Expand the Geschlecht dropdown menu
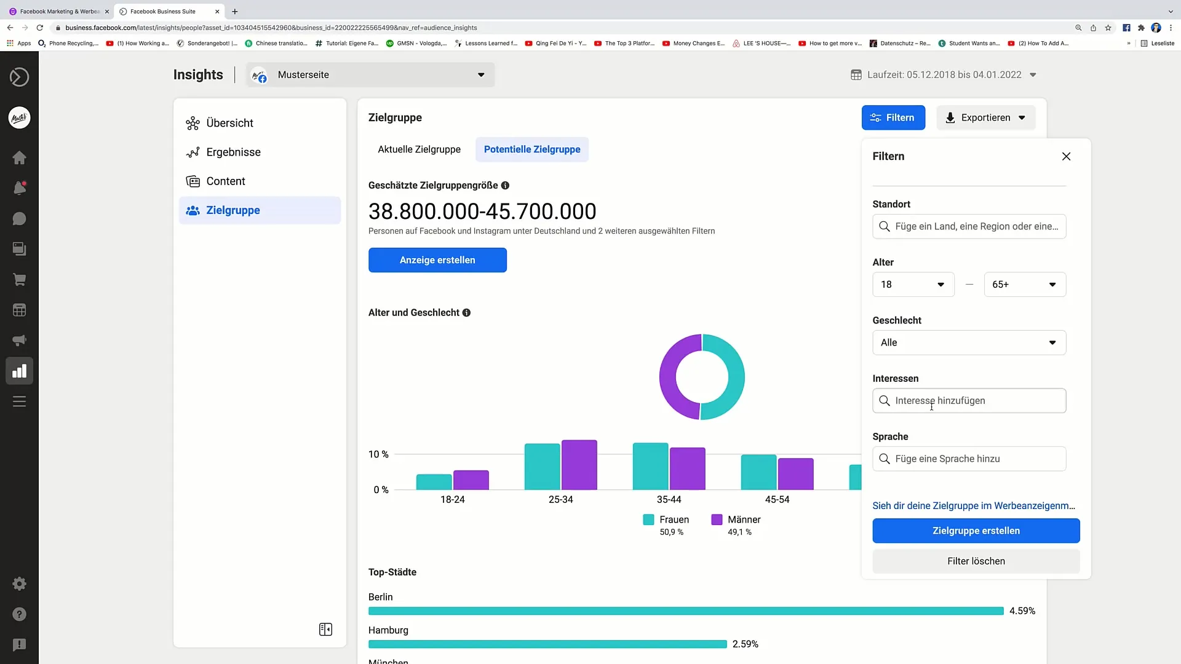Image resolution: width=1181 pixels, height=664 pixels. 969,342
